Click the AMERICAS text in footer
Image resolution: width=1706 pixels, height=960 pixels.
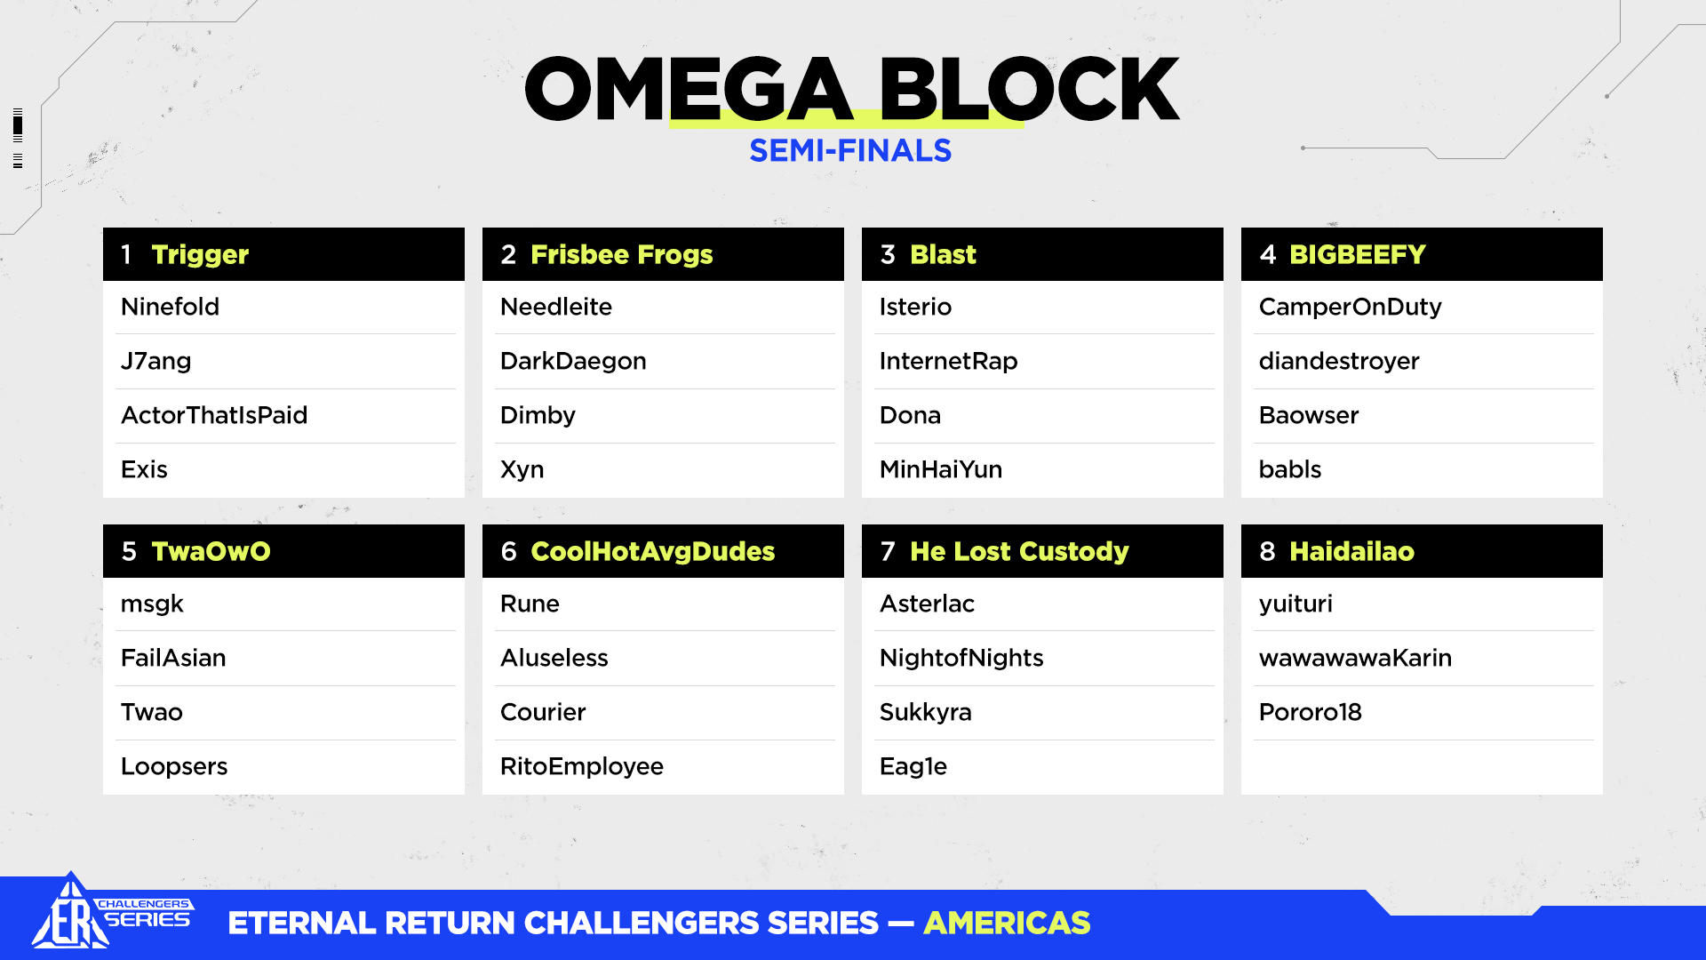1007,923
